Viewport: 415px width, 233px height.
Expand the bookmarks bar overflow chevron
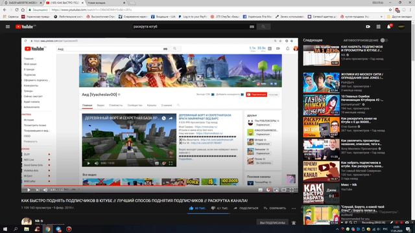381,16
